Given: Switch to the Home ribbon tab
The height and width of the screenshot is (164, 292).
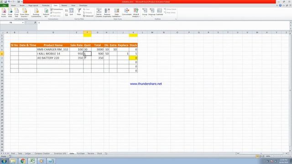Looking at the screenshot, I should 13,5.
